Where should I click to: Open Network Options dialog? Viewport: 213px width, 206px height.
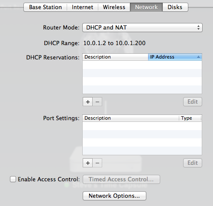[x=114, y=196]
